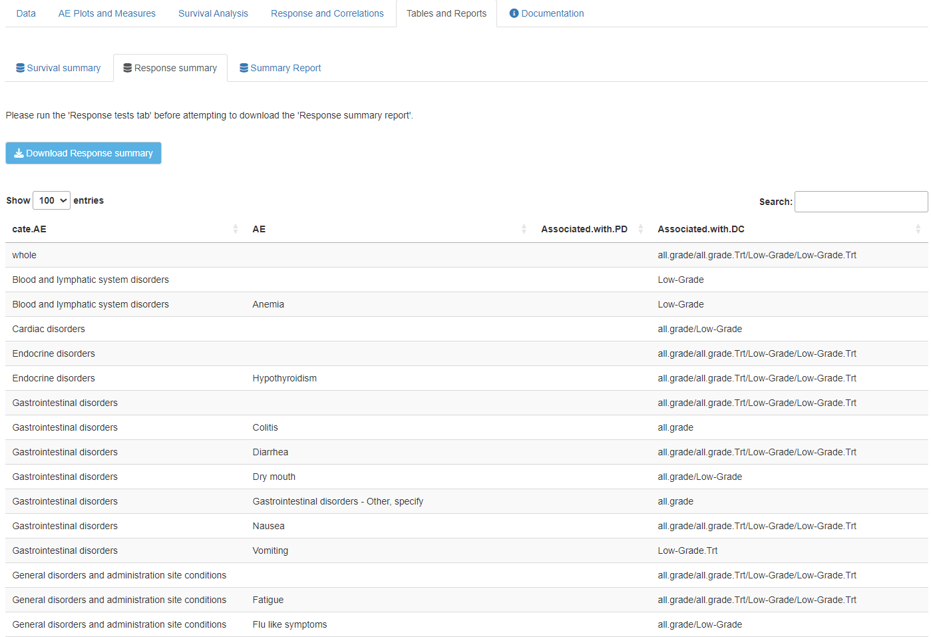Sort table by cate.AE column arrows
This screenshot has height=637, width=931.
236,229
